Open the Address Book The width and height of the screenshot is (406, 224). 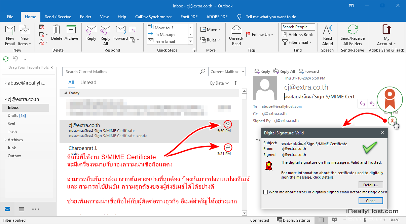pos(298,35)
